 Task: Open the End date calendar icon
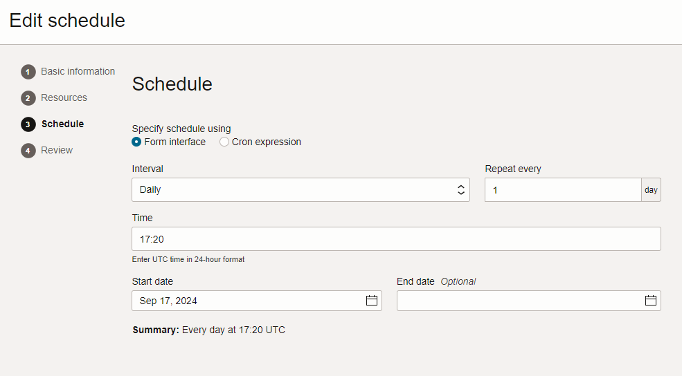[x=651, y=301]
